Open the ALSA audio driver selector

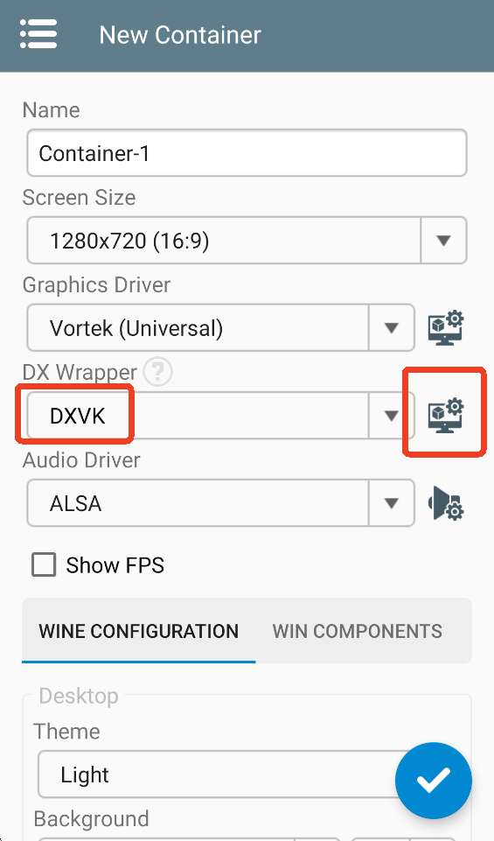point(220,503)
